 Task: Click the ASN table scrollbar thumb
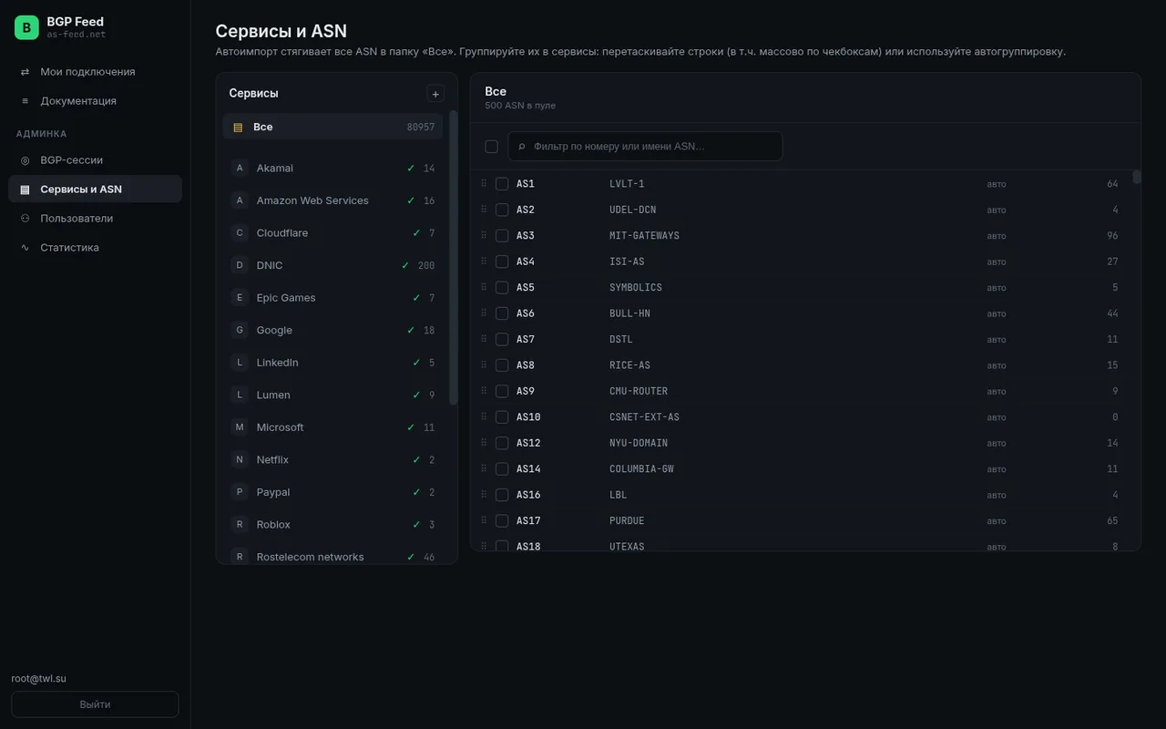coord(1137,177)
